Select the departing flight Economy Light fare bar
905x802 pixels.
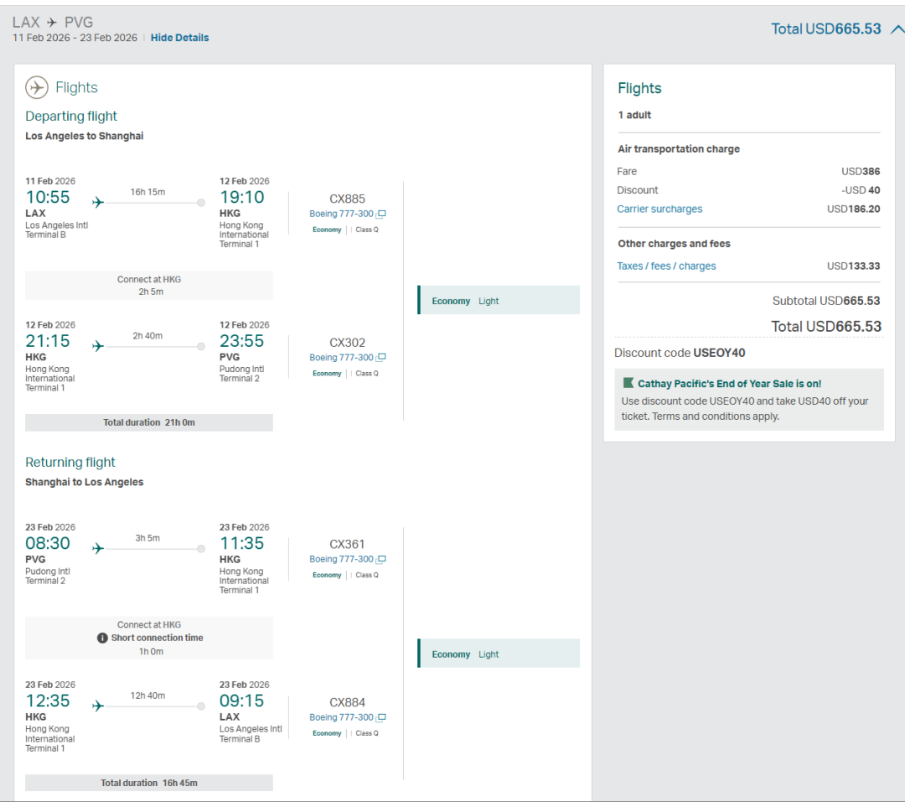(499, 301)
